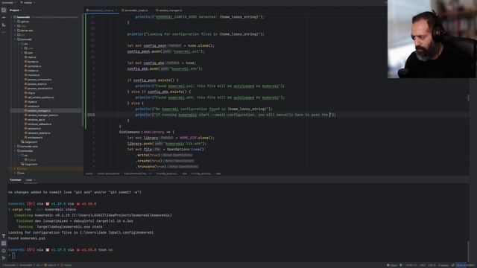Open container.rs in project tree
This screenshot has width=477, height=268.
click(x=34, y=66)
